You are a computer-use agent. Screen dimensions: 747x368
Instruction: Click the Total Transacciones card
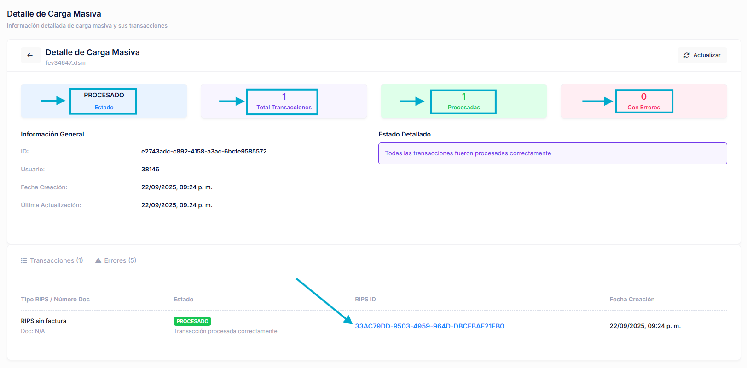point(284,101)
